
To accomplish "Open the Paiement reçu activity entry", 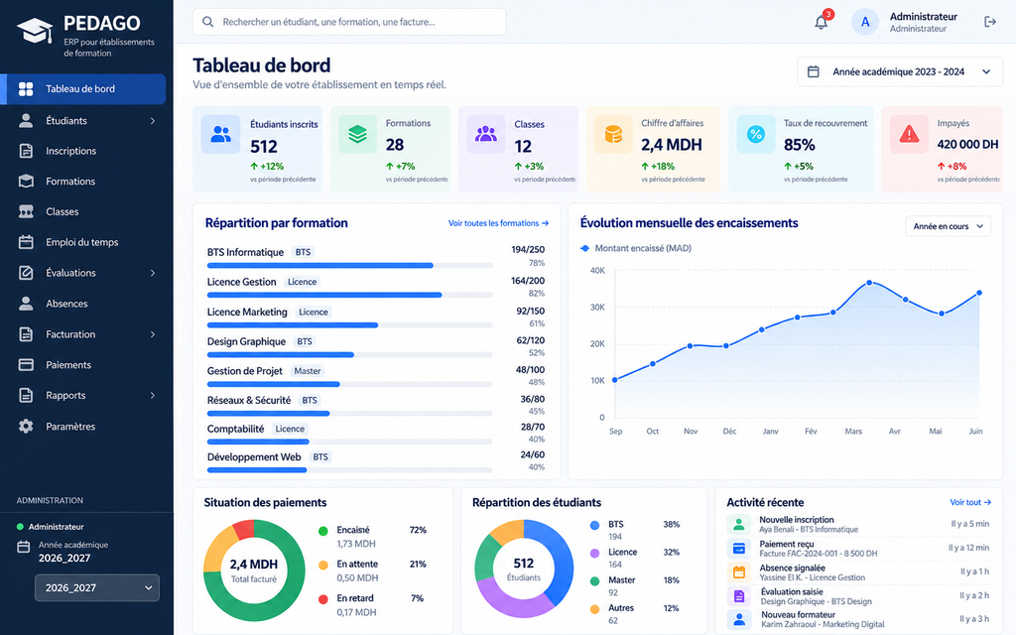I will [858, 549].
